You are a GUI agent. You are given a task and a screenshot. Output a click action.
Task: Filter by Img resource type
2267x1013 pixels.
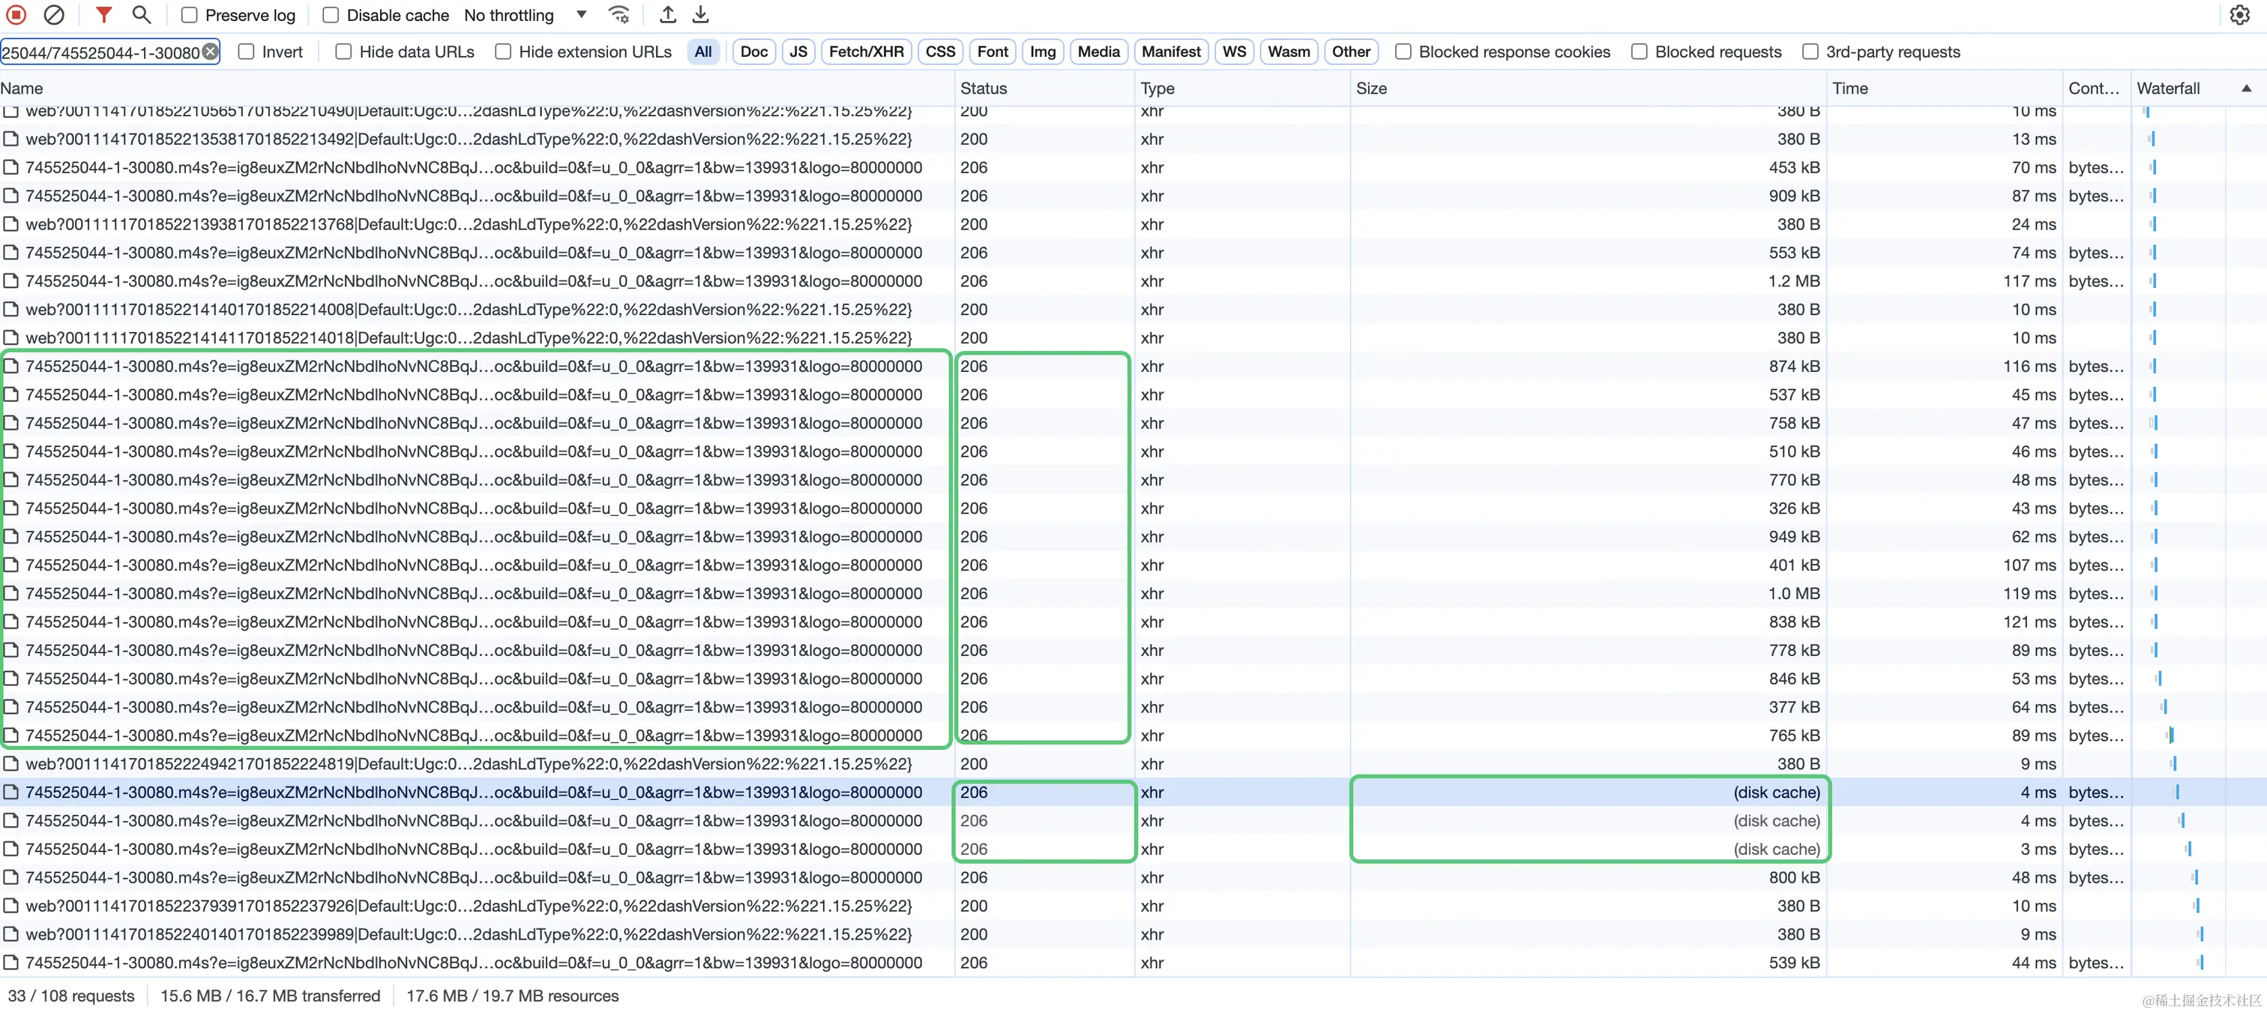pyautogui.click(x=1042, y=52)
